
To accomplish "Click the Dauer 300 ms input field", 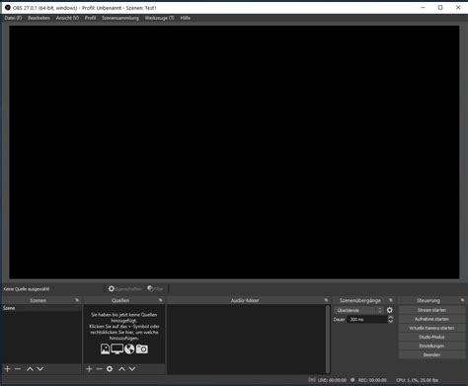I will click(x=367, y=319).
